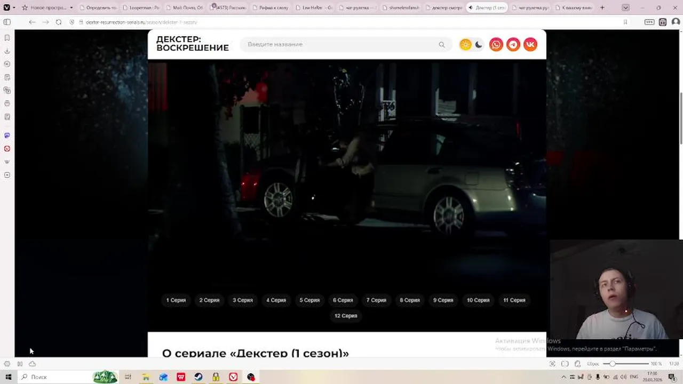This screenshot has height=384, width=683.
Task: Select '8 Серия' episode button
Action: (x=410, y=300)
